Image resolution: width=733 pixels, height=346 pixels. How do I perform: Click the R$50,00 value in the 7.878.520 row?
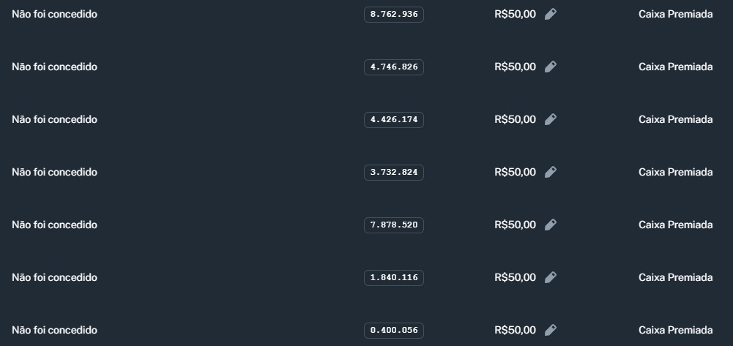point(515,225)
